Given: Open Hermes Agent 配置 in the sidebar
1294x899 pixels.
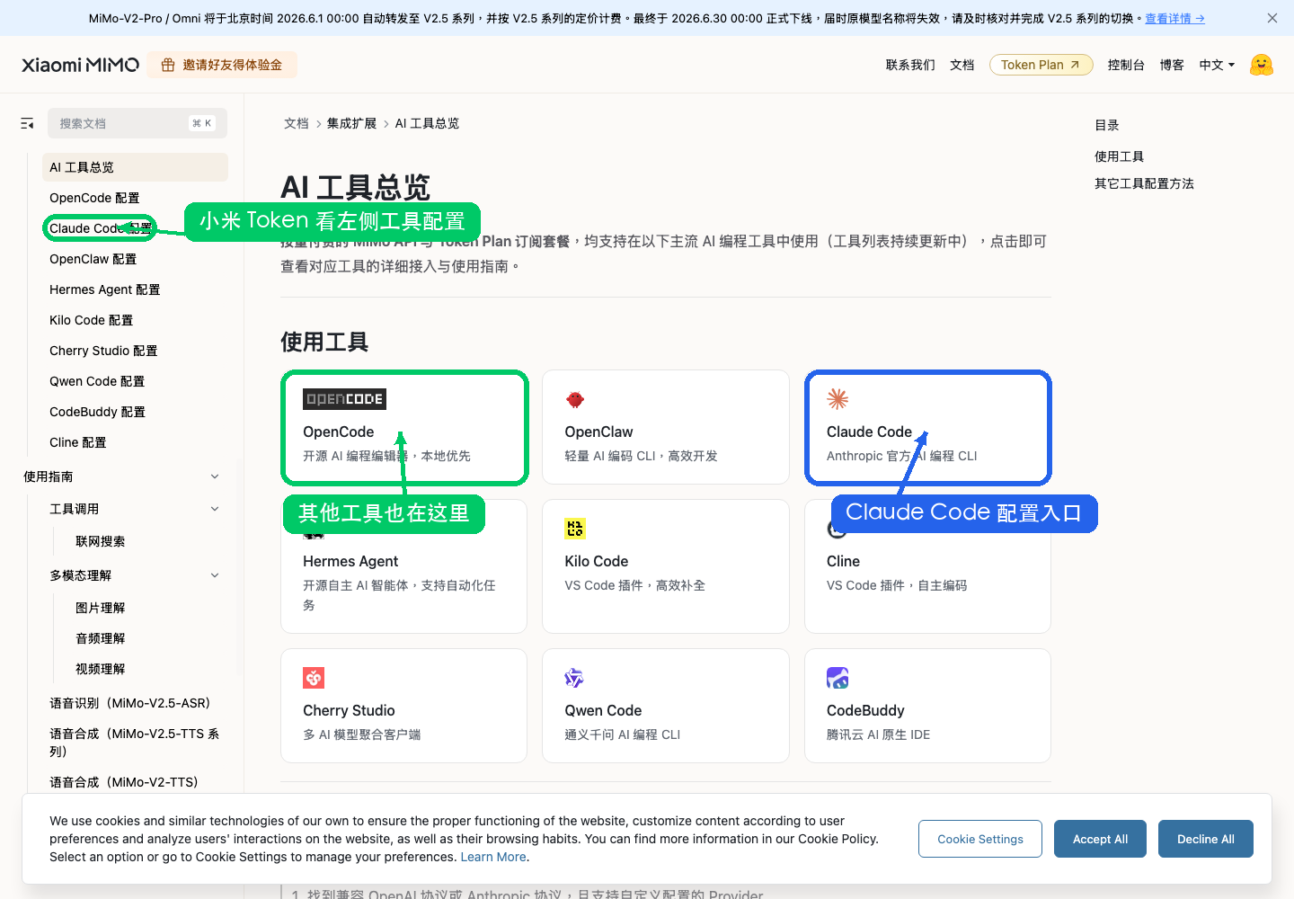Looking at the screenshot, I should [104, 289].
